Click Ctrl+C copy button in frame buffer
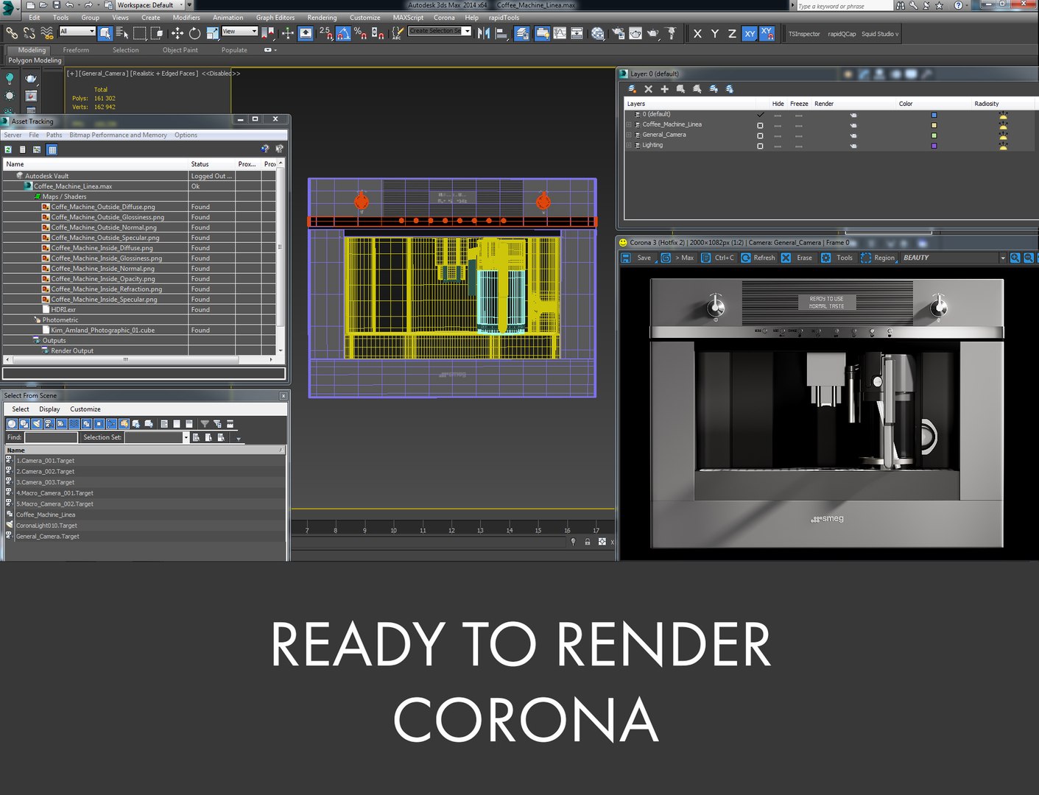 tap(718, 258)
